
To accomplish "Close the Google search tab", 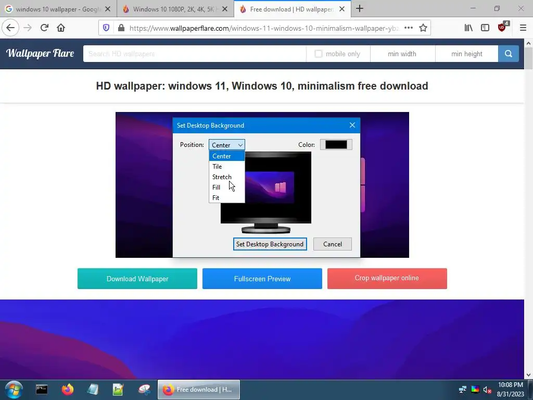I will 107,9.
